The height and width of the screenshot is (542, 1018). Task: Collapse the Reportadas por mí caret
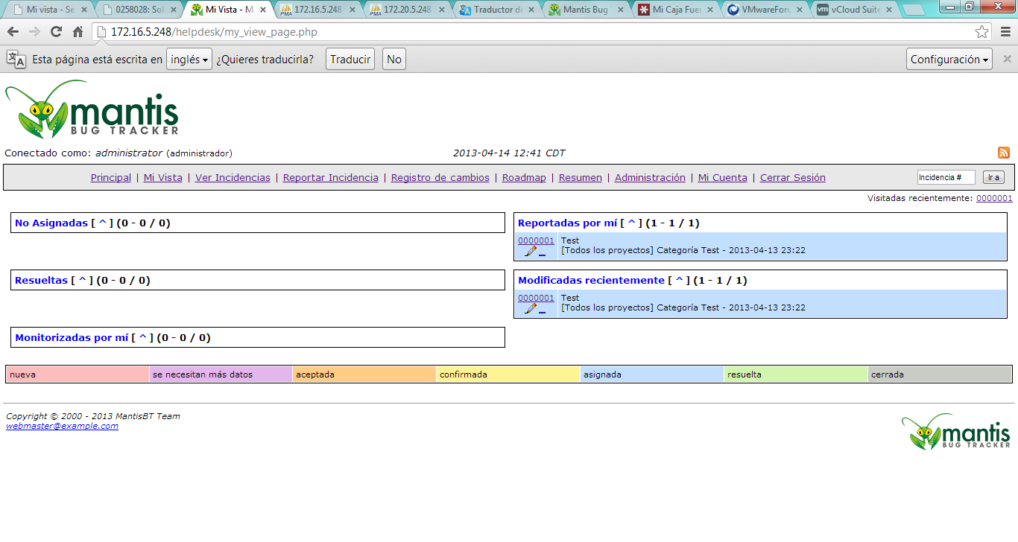click(631, 223)
